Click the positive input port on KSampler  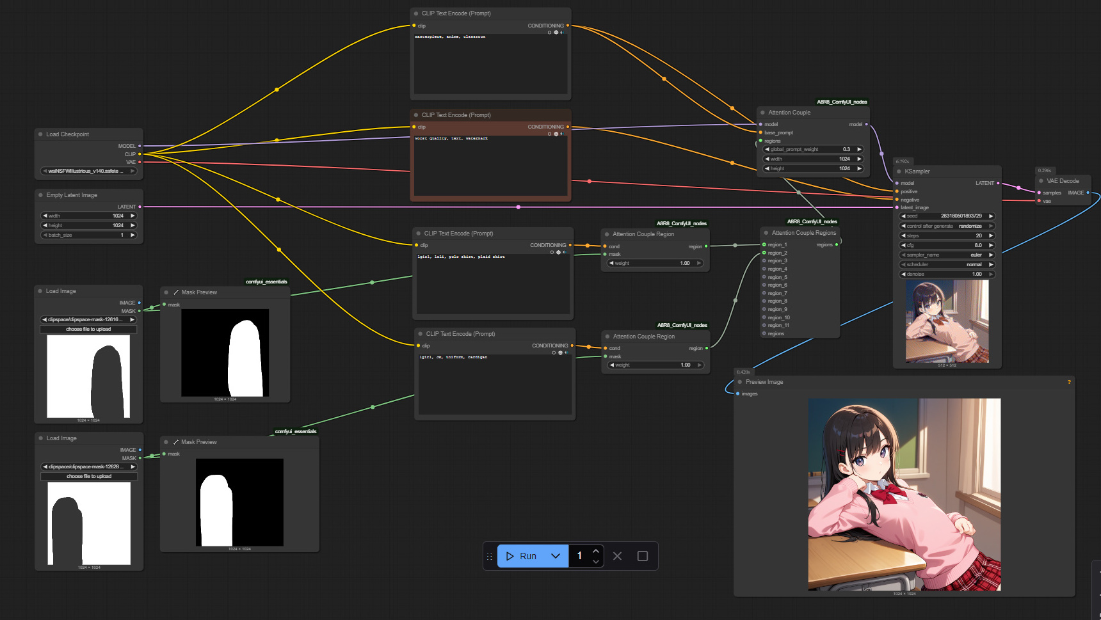(897, 191)
